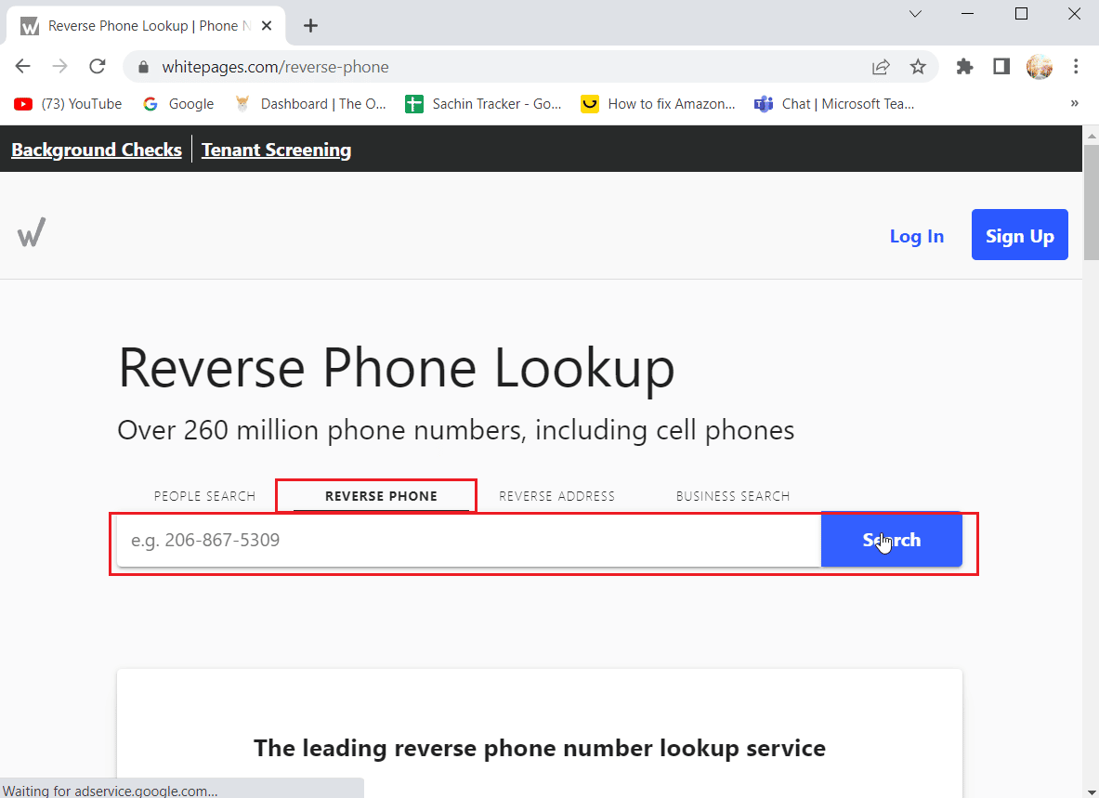The image size is (1099, 798).
Task: Open the Dashboard | The O... bookmark
Action: click(310, 104)
